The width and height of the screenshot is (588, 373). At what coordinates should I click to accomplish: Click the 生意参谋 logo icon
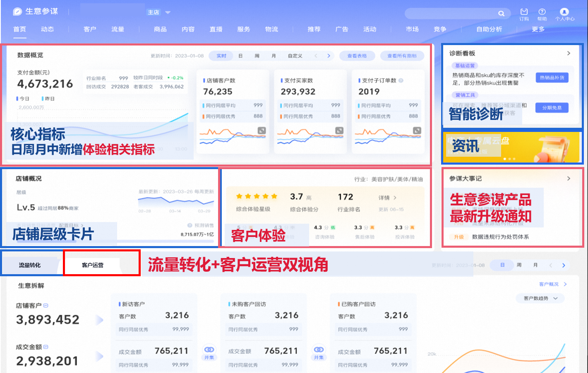coord(17,12)
